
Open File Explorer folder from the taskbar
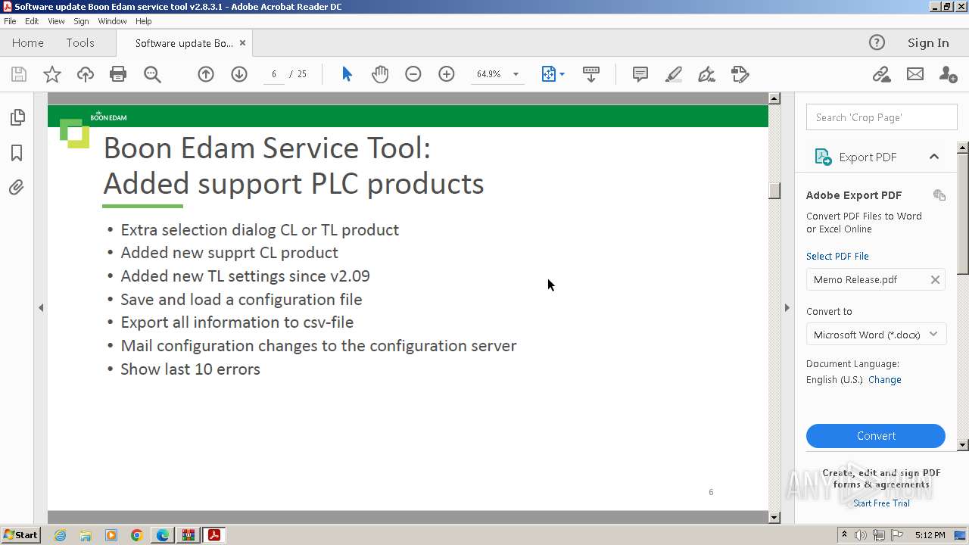[x=86, y=535]
